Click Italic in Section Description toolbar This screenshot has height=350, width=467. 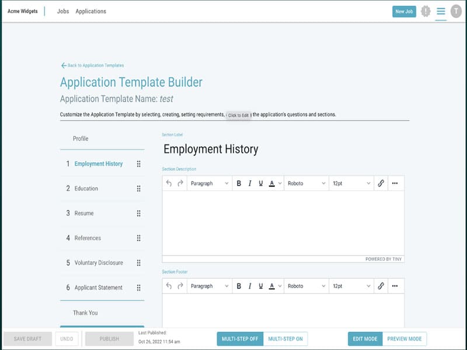(x=250, y=183)
